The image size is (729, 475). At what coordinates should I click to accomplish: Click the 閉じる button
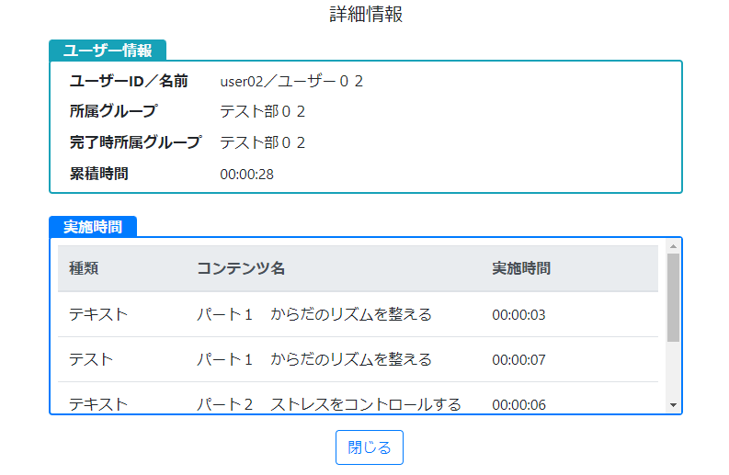click(370, 447)
